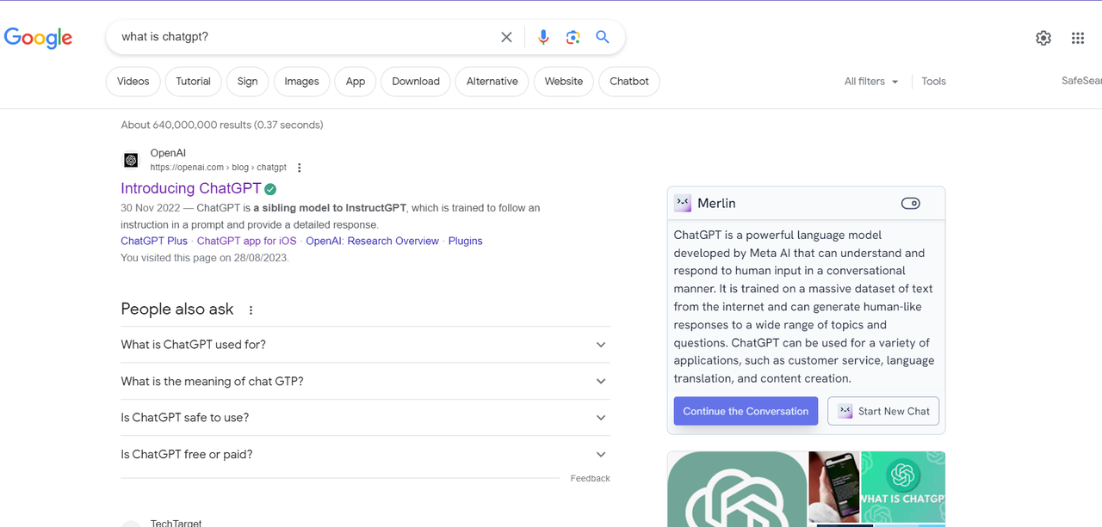Viewport: 1102px width, 527px height.
Task: Open the Introducing ChatGPT result link
Action: (190, 188)
